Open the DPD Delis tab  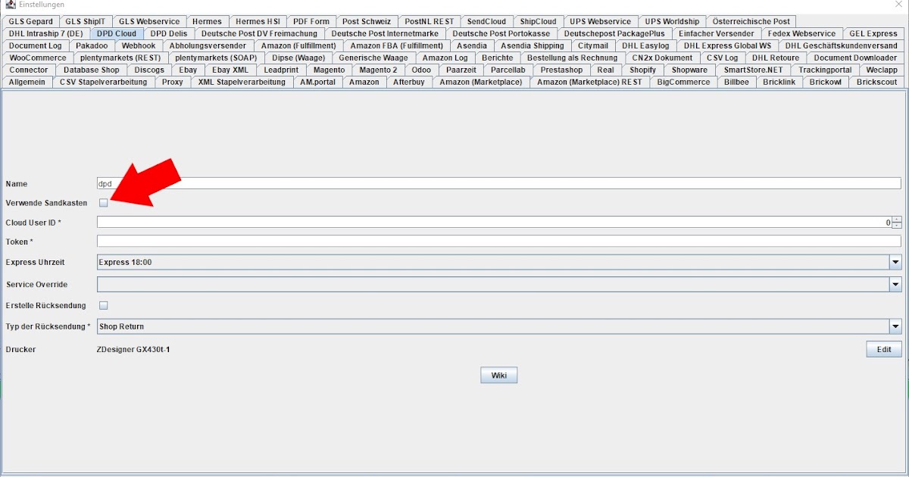[x=169, y=33]
